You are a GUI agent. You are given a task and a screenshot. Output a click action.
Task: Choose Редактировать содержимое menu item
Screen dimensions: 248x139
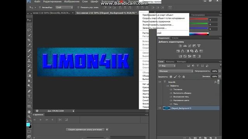point(156,22)
